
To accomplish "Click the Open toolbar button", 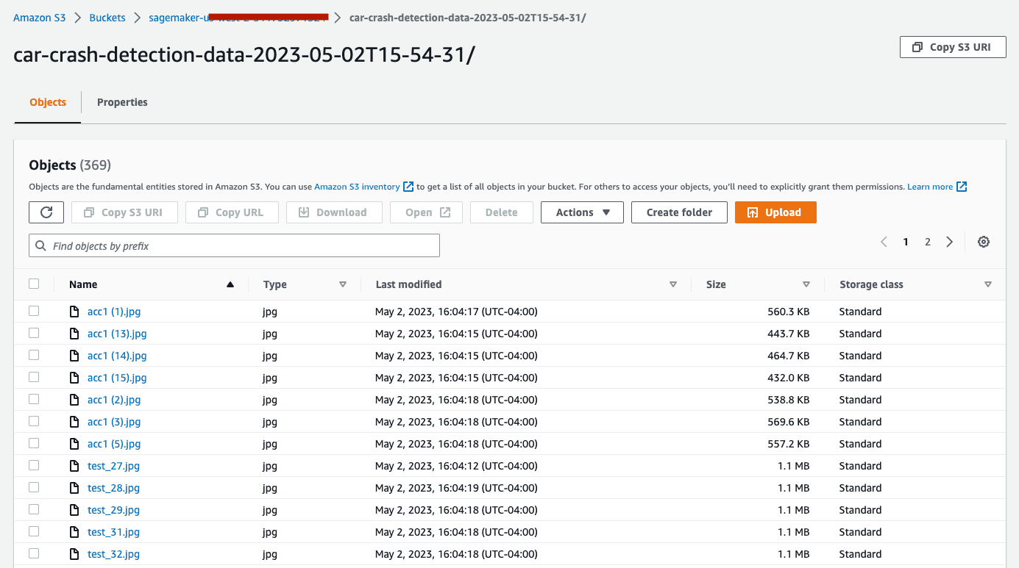I will (x=427, y=212).
